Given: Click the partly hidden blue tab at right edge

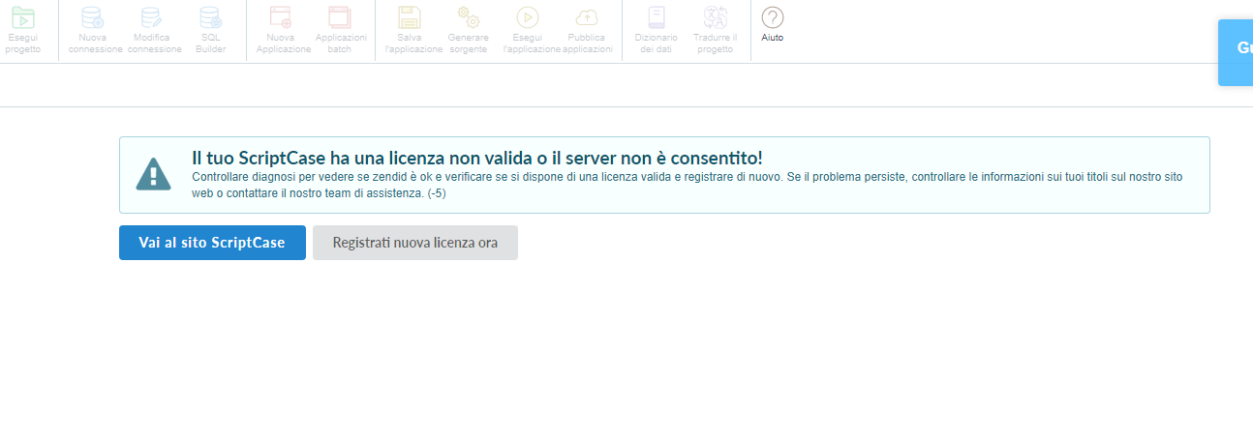Looking at the screenshot, I should 1236,52.
